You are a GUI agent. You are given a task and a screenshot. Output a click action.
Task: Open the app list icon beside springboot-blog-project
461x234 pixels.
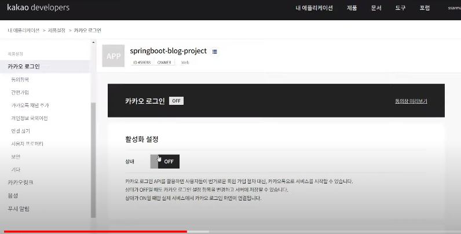[x=215, y=52]
